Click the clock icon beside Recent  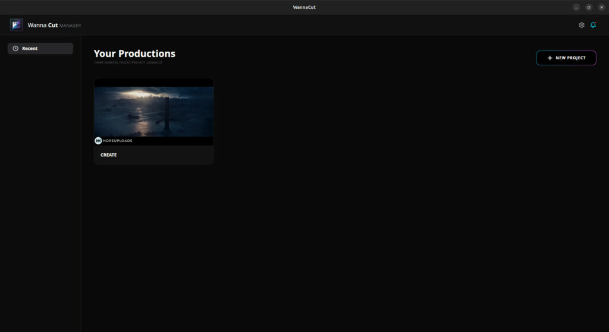(x=15, y=49)
